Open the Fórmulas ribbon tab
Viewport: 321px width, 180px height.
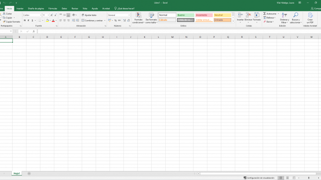coord(53,8)
